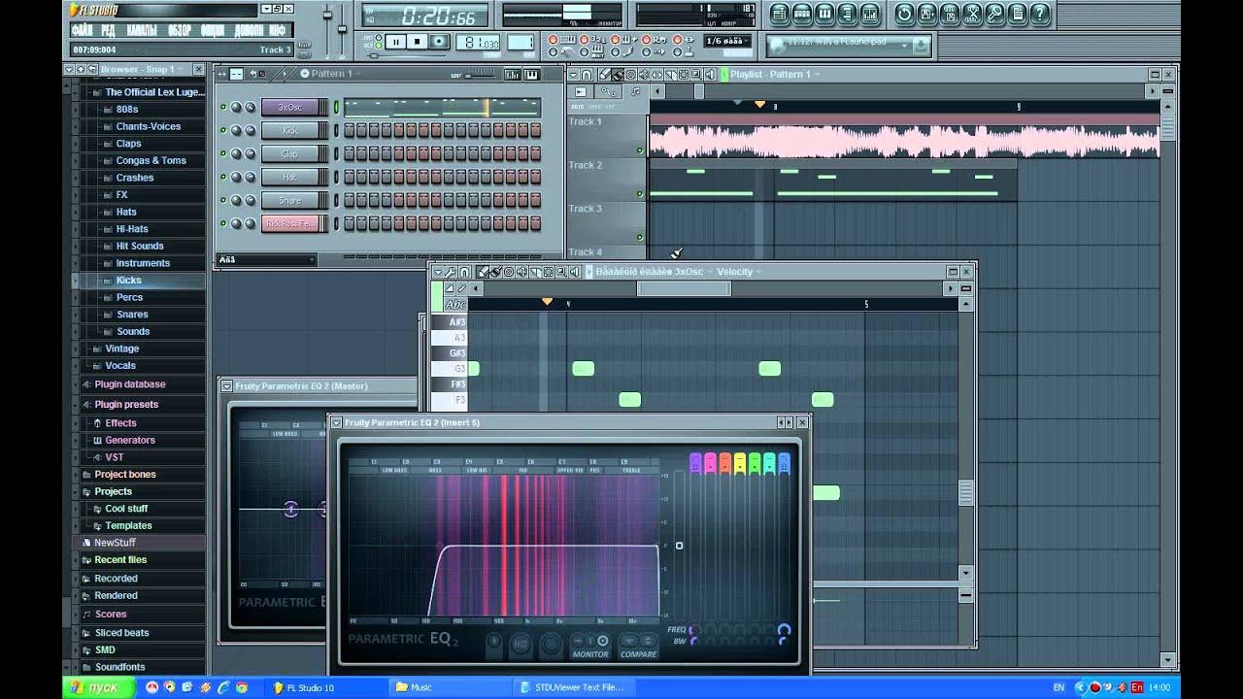Image resolution: width=1243 pixels, height=699 pixels.
Task: Open the third menu in the FL Studio menu bar
Action: pyautogui.click(x=143, y=31)
